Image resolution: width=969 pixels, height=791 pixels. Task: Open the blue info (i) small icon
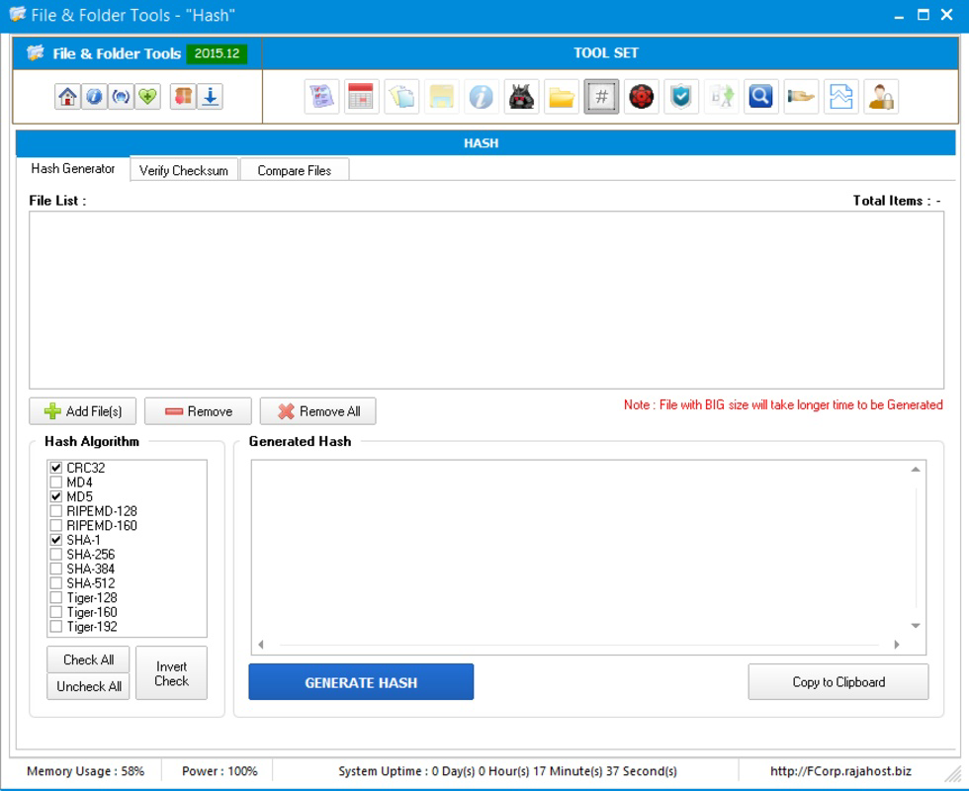[x=94, y=97]
